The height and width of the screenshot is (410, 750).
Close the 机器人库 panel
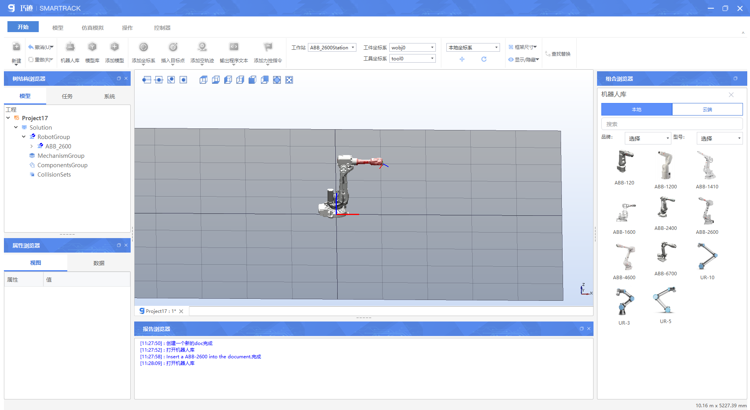click(x=731, y=94)
